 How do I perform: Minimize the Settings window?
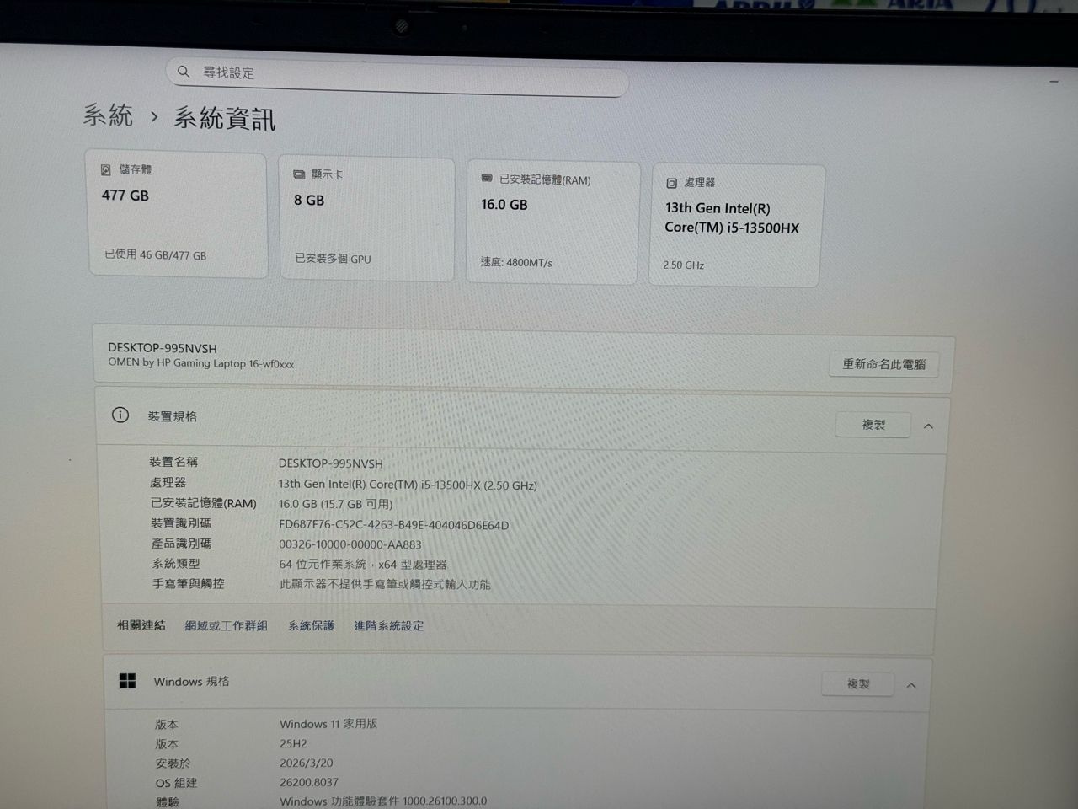(x=1054, y=82)
